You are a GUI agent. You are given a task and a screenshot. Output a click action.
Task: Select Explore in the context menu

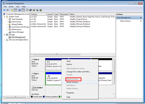(x=80, y=64)
